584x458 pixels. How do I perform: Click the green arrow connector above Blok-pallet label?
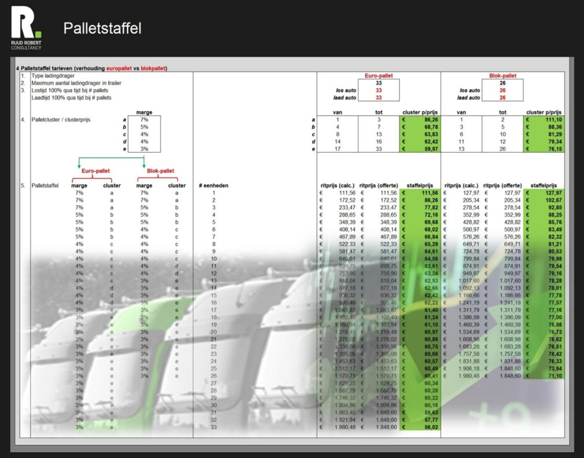coord(143,163)
